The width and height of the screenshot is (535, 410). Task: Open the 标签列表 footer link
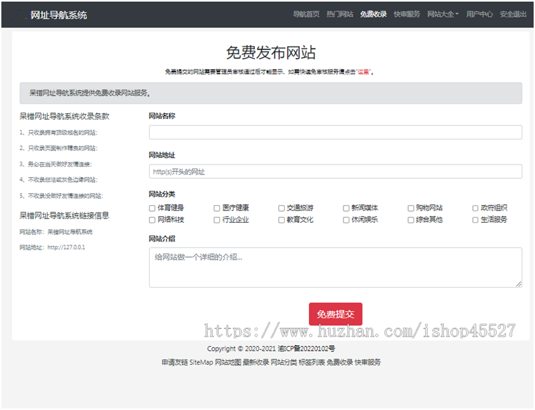(312, 362)
